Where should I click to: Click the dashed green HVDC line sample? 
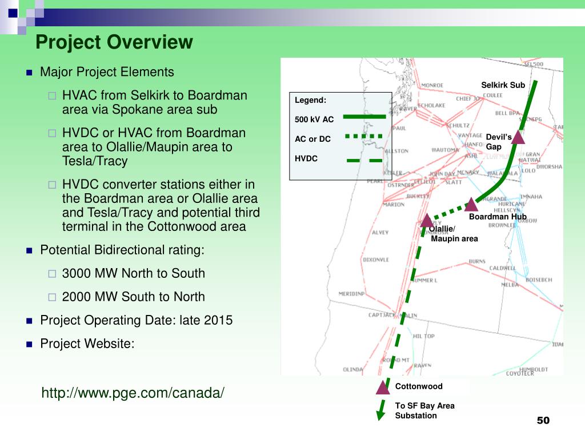[x=364, y=161]
